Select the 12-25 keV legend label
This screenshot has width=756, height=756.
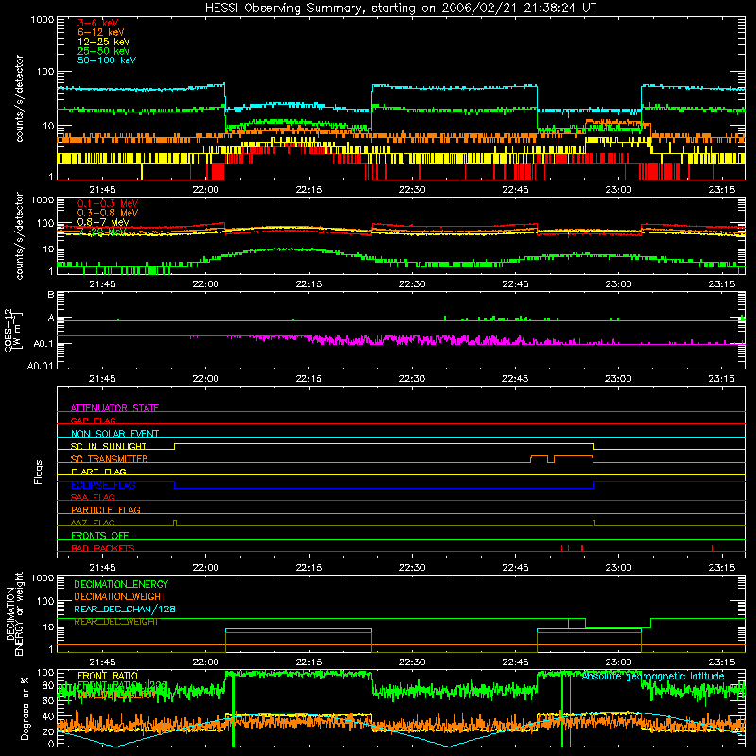pos(104,42)
